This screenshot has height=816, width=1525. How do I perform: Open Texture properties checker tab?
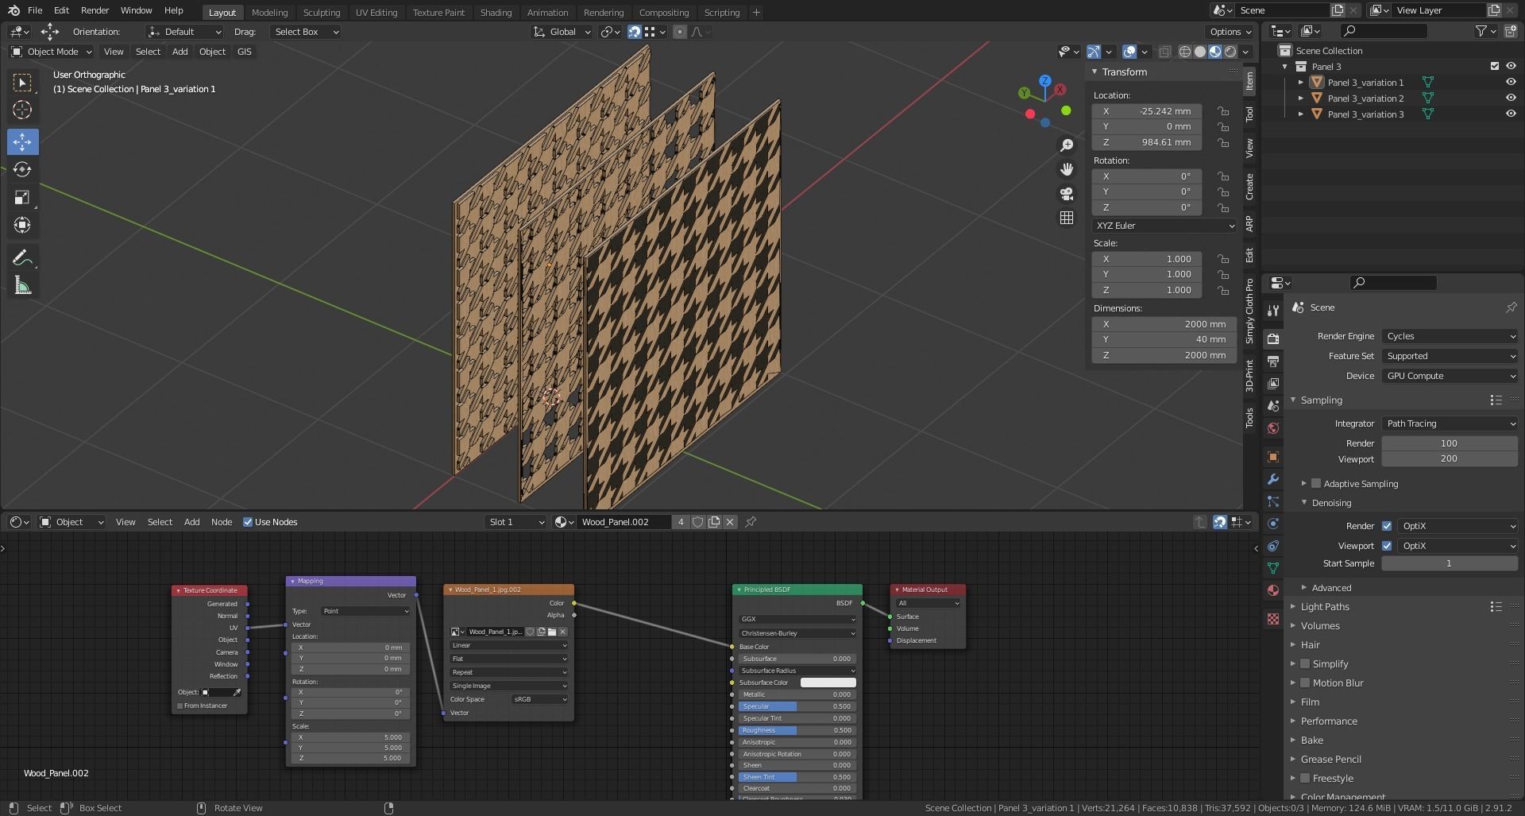click(x=1273, y=619)
